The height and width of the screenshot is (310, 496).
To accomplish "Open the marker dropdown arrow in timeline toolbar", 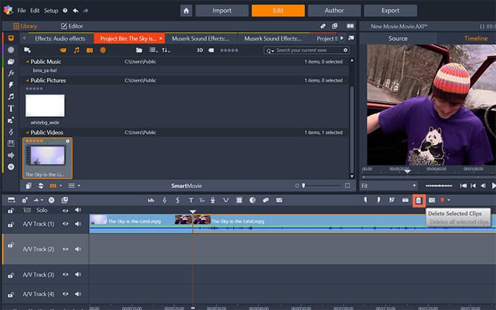I will [448, 200].
